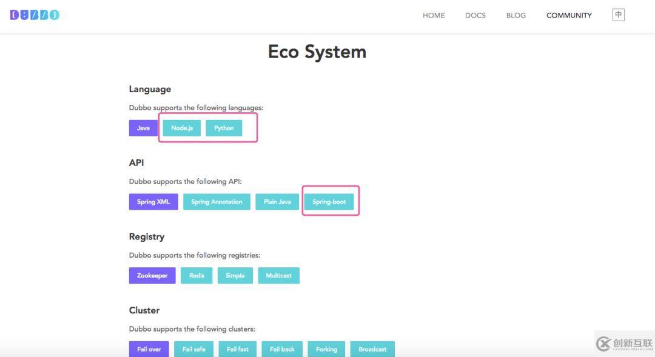Viewport: 655px width, 357px height.
Task: Pick the Python language button
Action: click(x=224, y=128)
